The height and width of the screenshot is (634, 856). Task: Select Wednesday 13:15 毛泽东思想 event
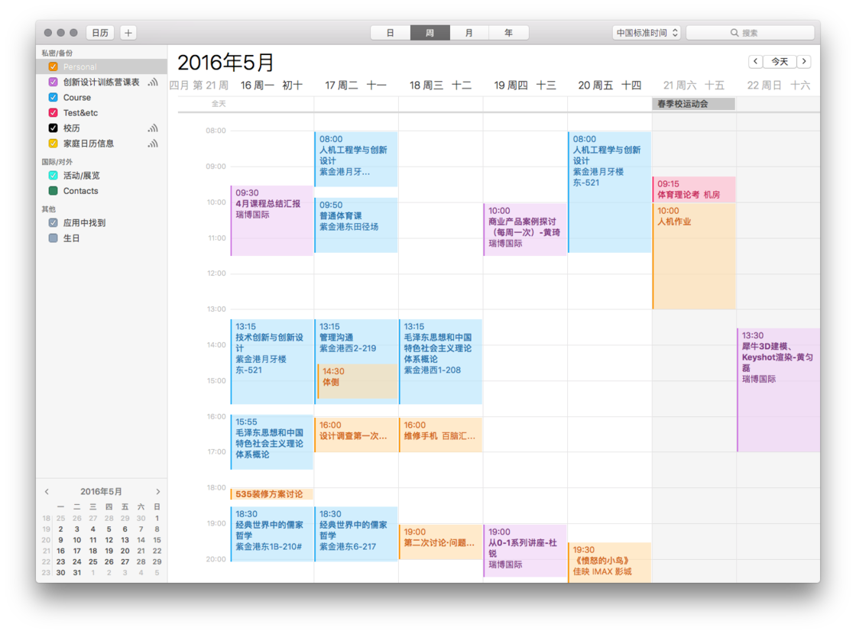pyautogui.click(x=440, y=362)
